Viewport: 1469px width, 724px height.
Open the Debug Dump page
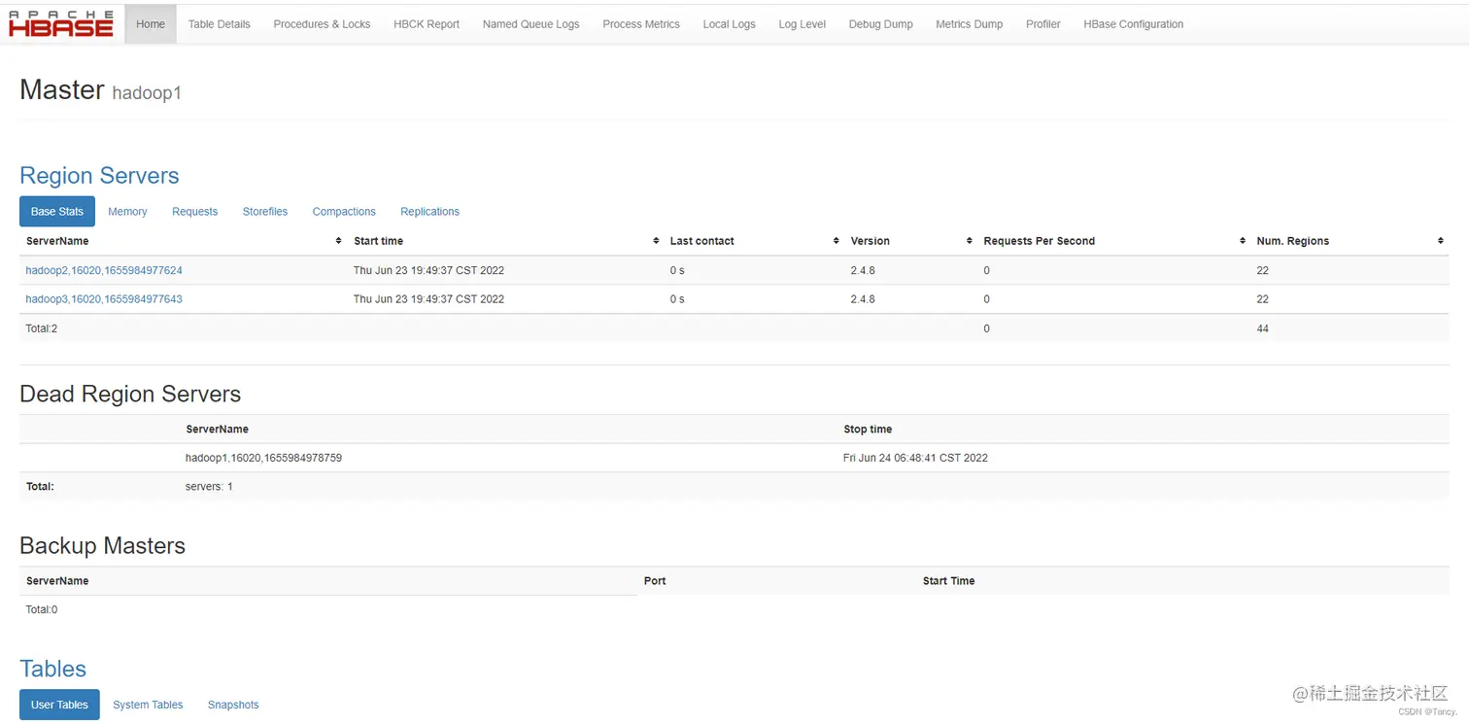(x=880, y=24)
